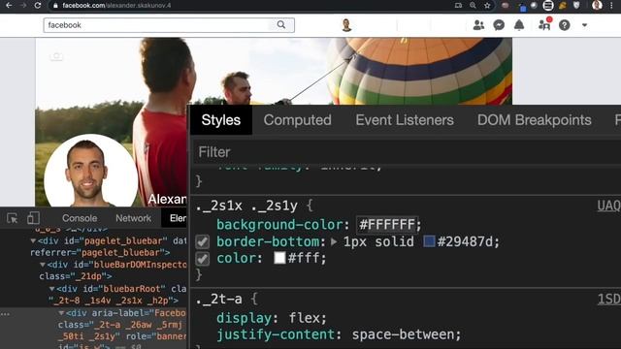Switch to DevTools Console tab
Screen dimensions: 621x349
pos(80,218)
